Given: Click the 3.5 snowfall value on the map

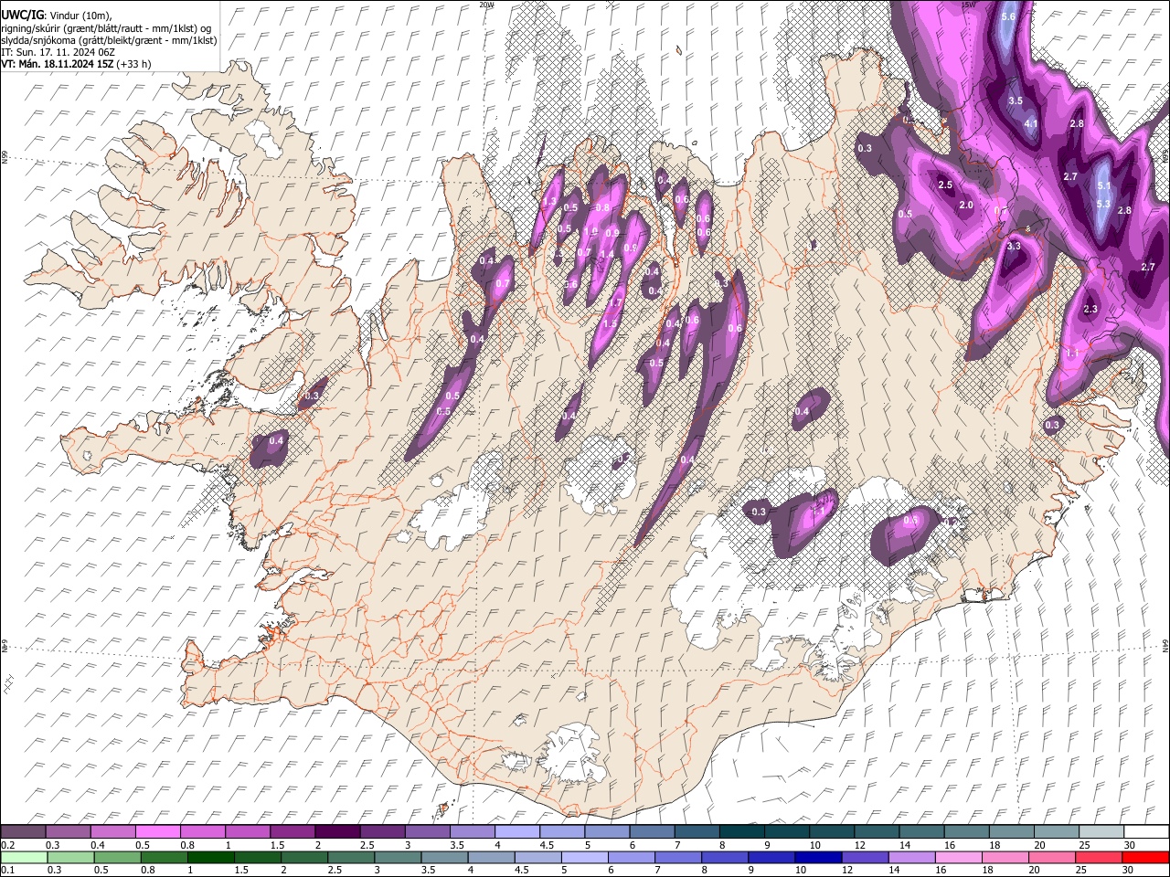Looking at the screenshot, I should point(1015,100).
